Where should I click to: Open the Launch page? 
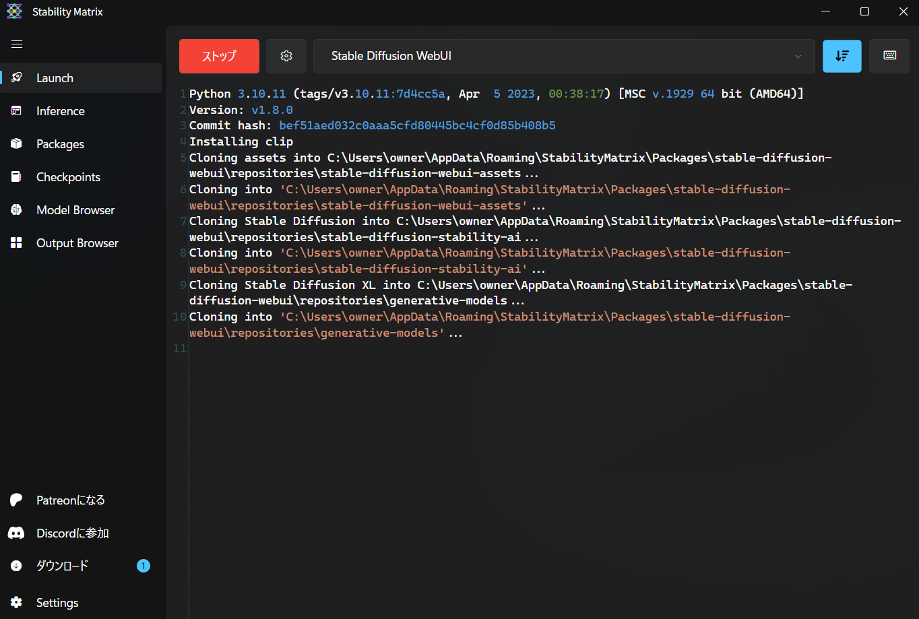click(x=82, y=77)
